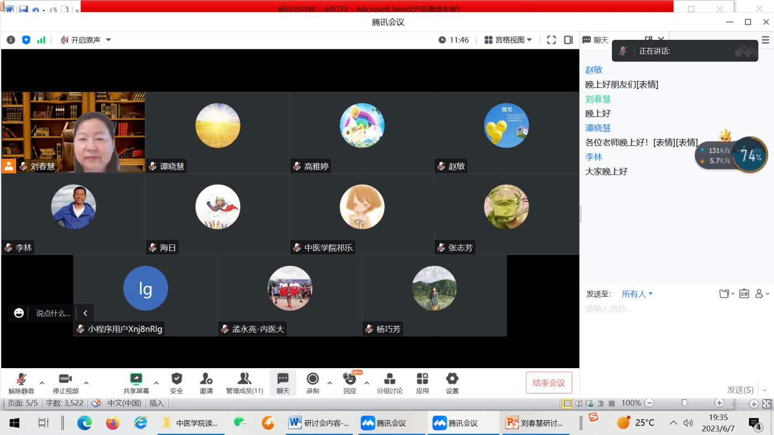Open the PowerPoint file in taskbar
The image size is (774, 435).
pyautogui.click(x=536, y=423)
